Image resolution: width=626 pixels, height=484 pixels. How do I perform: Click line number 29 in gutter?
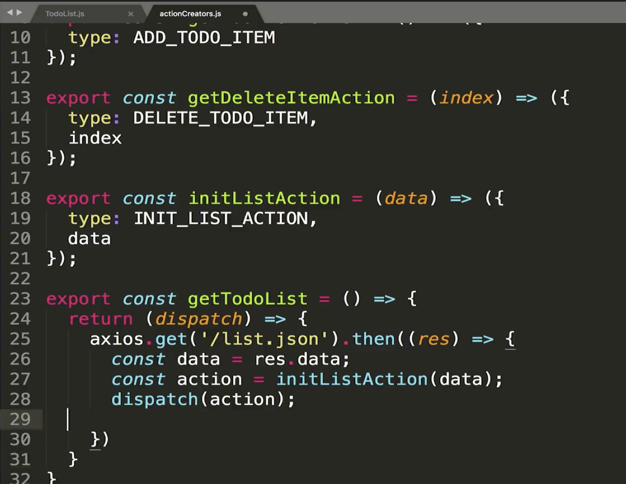point(20,419)
